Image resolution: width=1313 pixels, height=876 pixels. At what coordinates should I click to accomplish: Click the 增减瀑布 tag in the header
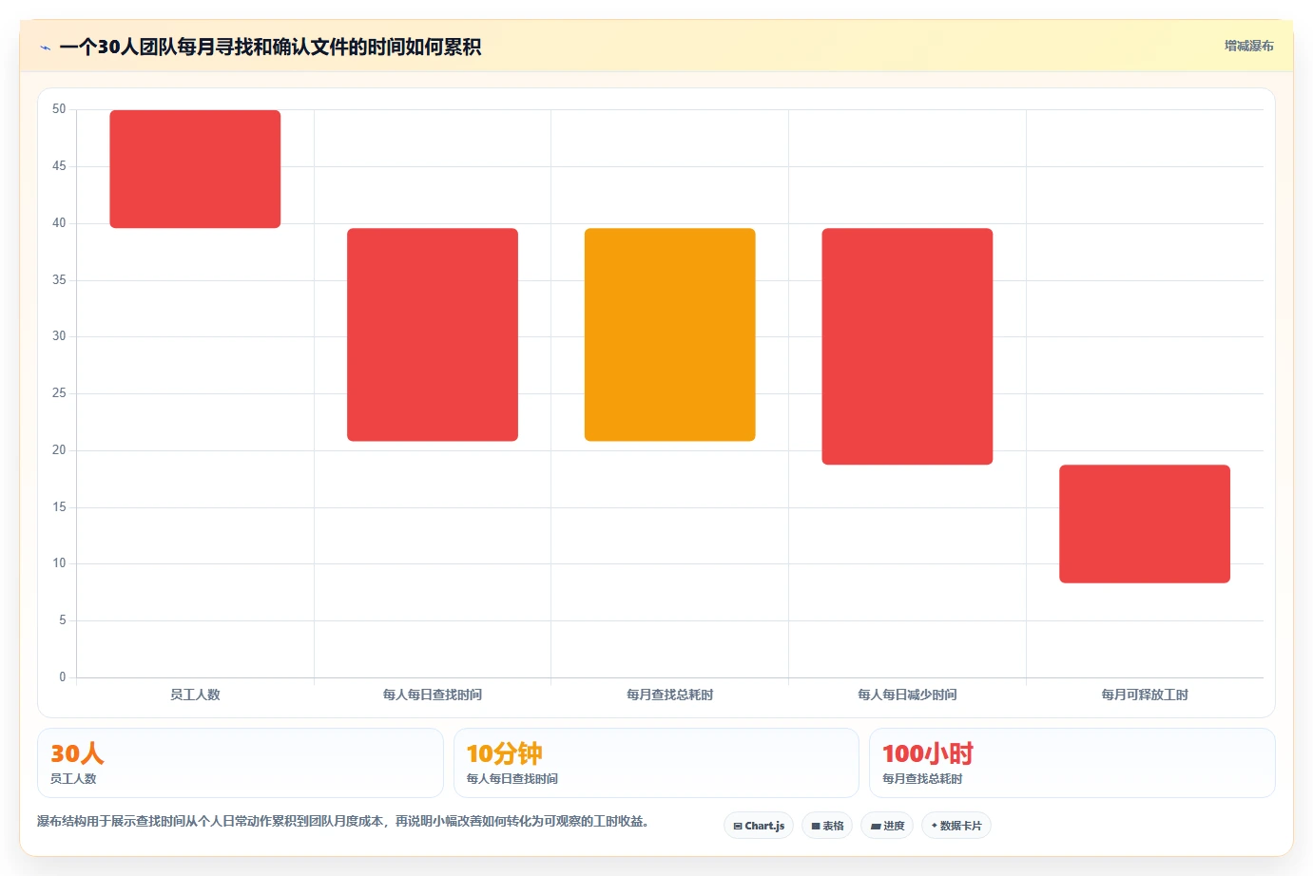click(1248, 46)
